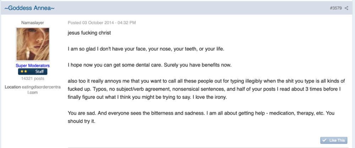Click the line starting "I am so glad"
Image resolution: width=355 pixels, height=148 pixels.
point(146,49)
